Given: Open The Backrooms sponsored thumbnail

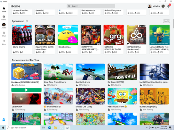Looking at the screenshot, I should (137, 35).
